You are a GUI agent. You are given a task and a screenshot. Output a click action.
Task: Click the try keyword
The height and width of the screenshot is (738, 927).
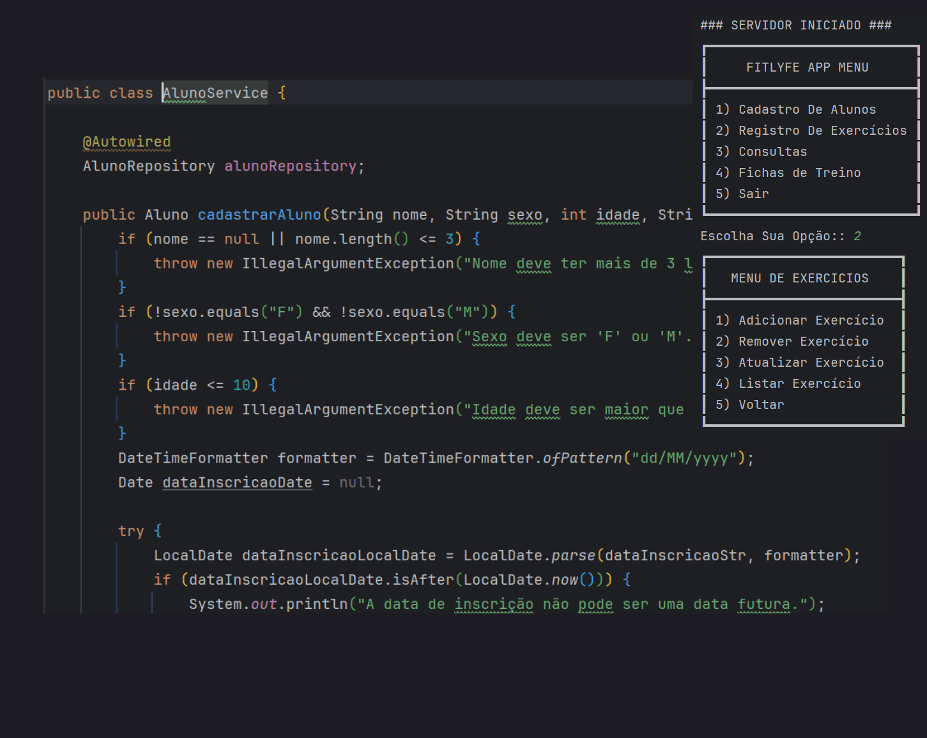(131, 531)
